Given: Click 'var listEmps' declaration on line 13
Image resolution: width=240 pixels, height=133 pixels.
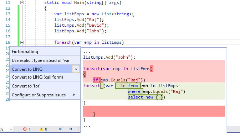Looking at the screenshot, I should click(x=69, y=14).
